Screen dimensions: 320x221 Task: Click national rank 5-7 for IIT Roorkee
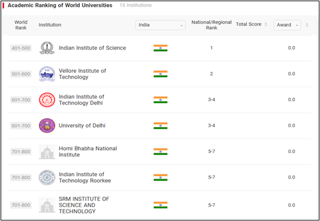click(212, 177)
